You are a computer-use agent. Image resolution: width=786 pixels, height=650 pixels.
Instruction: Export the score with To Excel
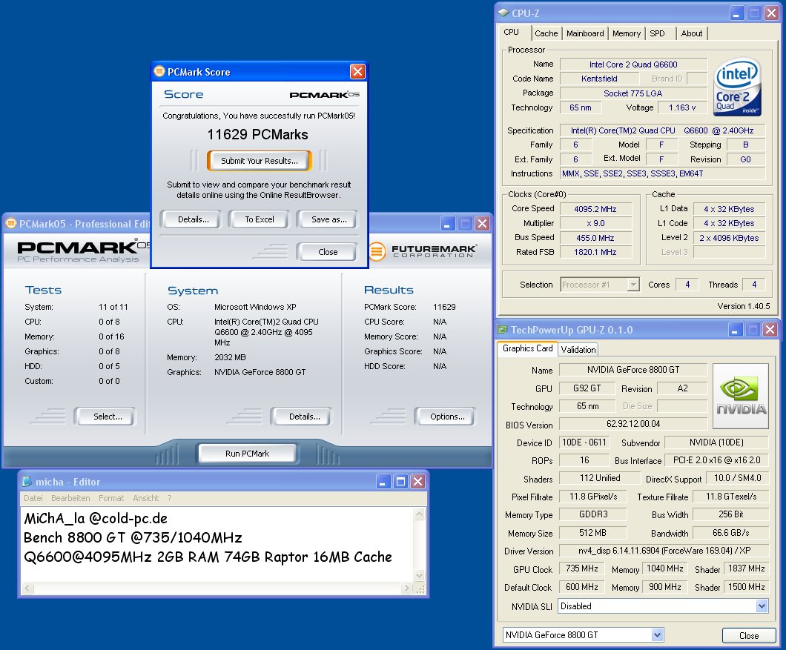pos(260,219)
